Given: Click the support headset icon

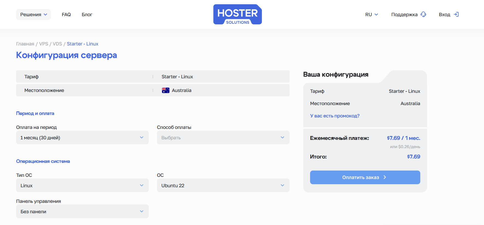Looking at the screenshot, I should coord(423,15).
